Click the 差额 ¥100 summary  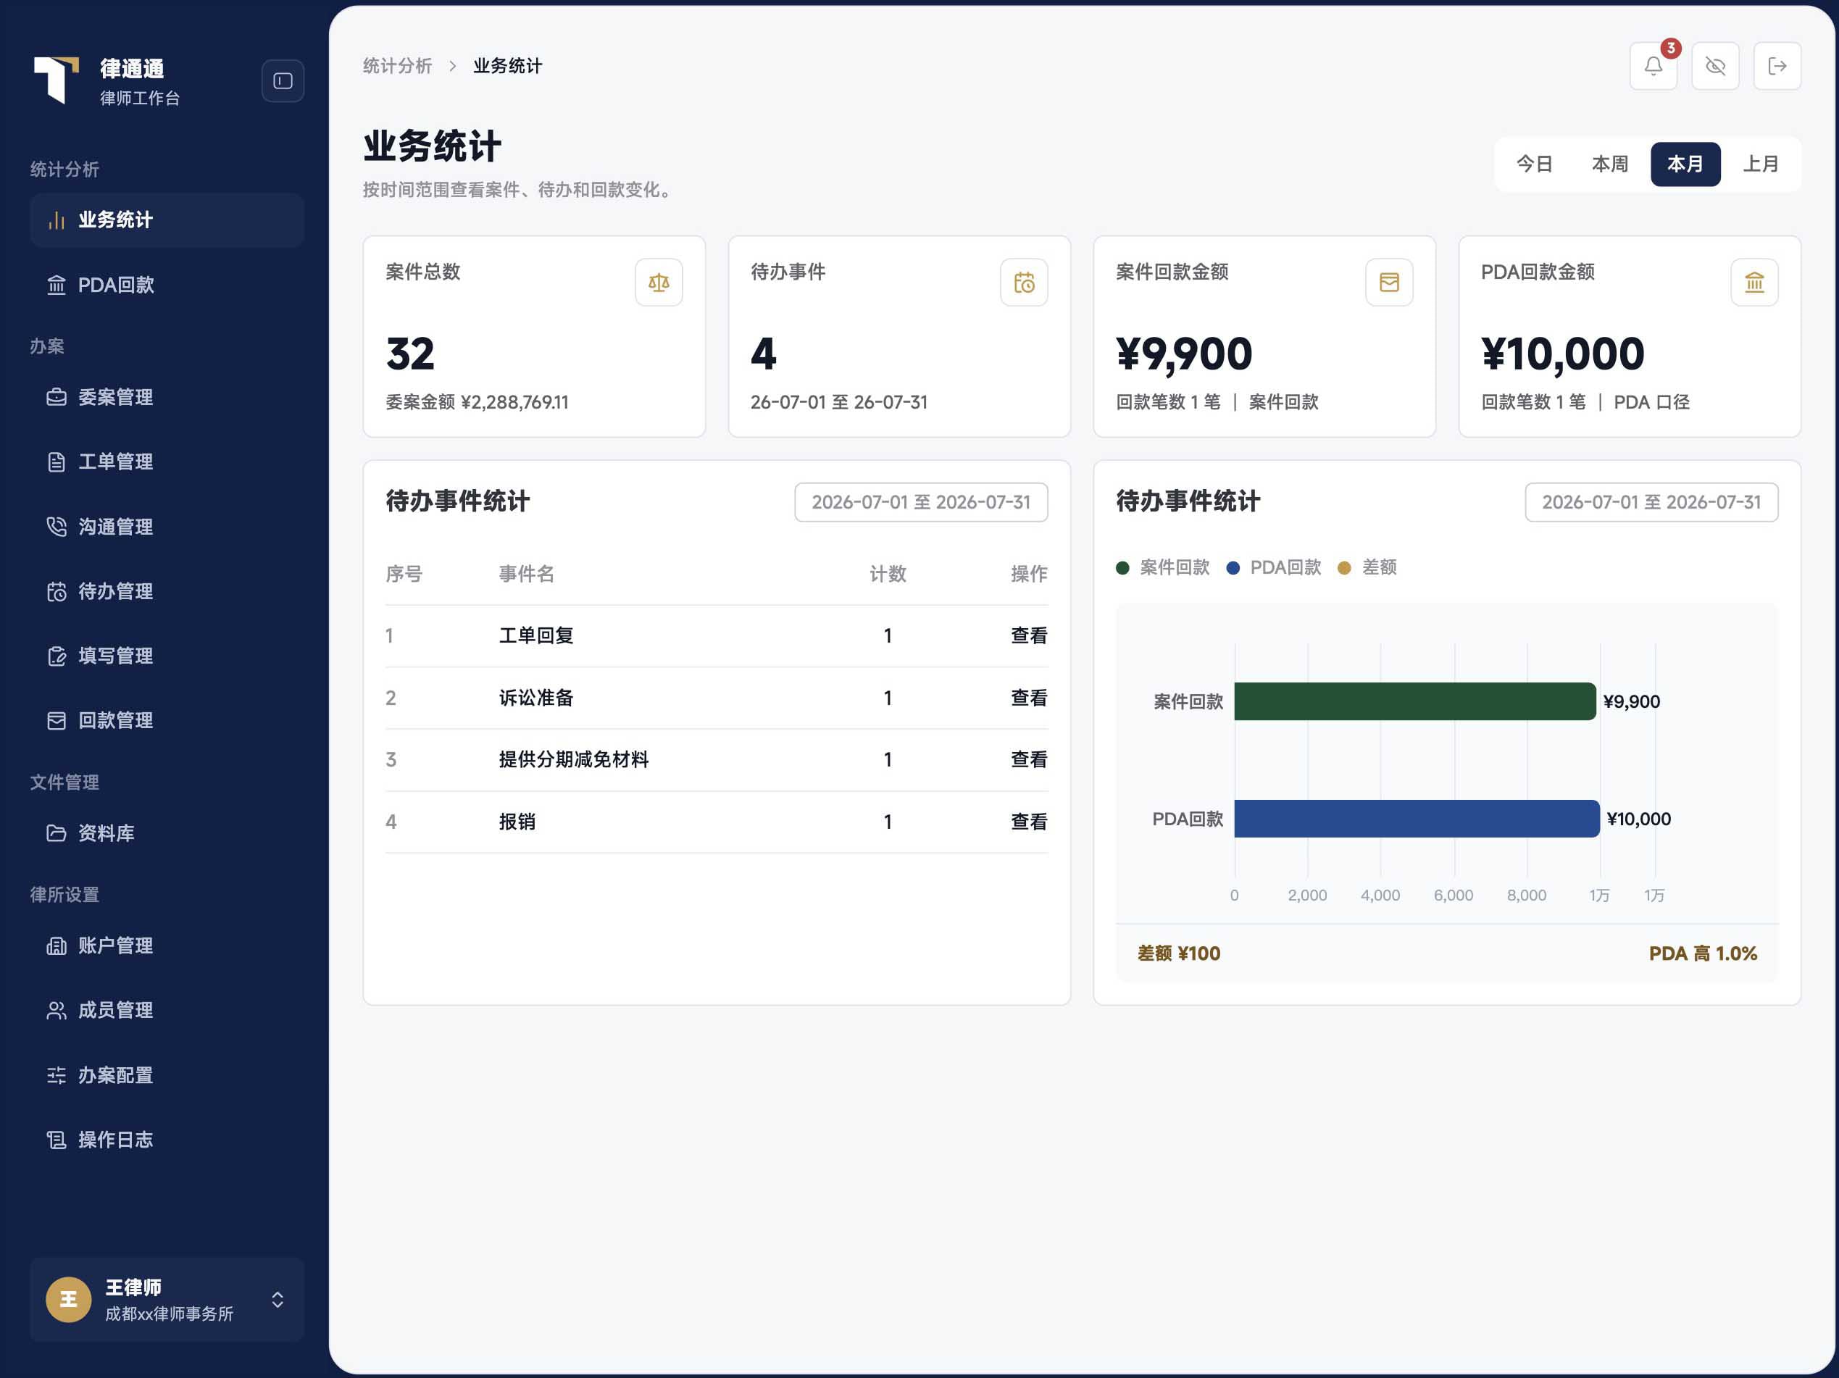1179,954
